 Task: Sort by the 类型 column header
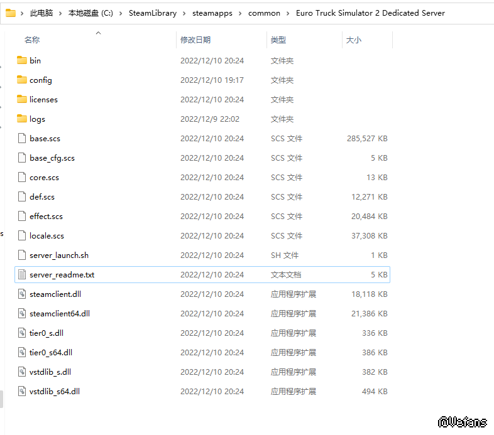pyautogui.click(x=278, y=40)
